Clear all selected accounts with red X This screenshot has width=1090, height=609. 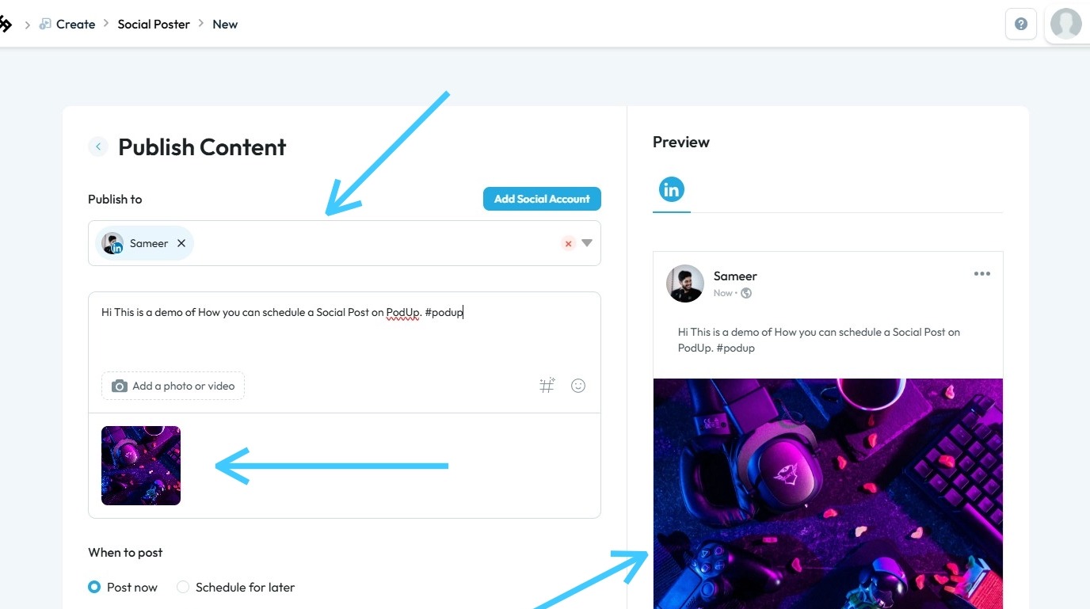(x=568, y=243)
